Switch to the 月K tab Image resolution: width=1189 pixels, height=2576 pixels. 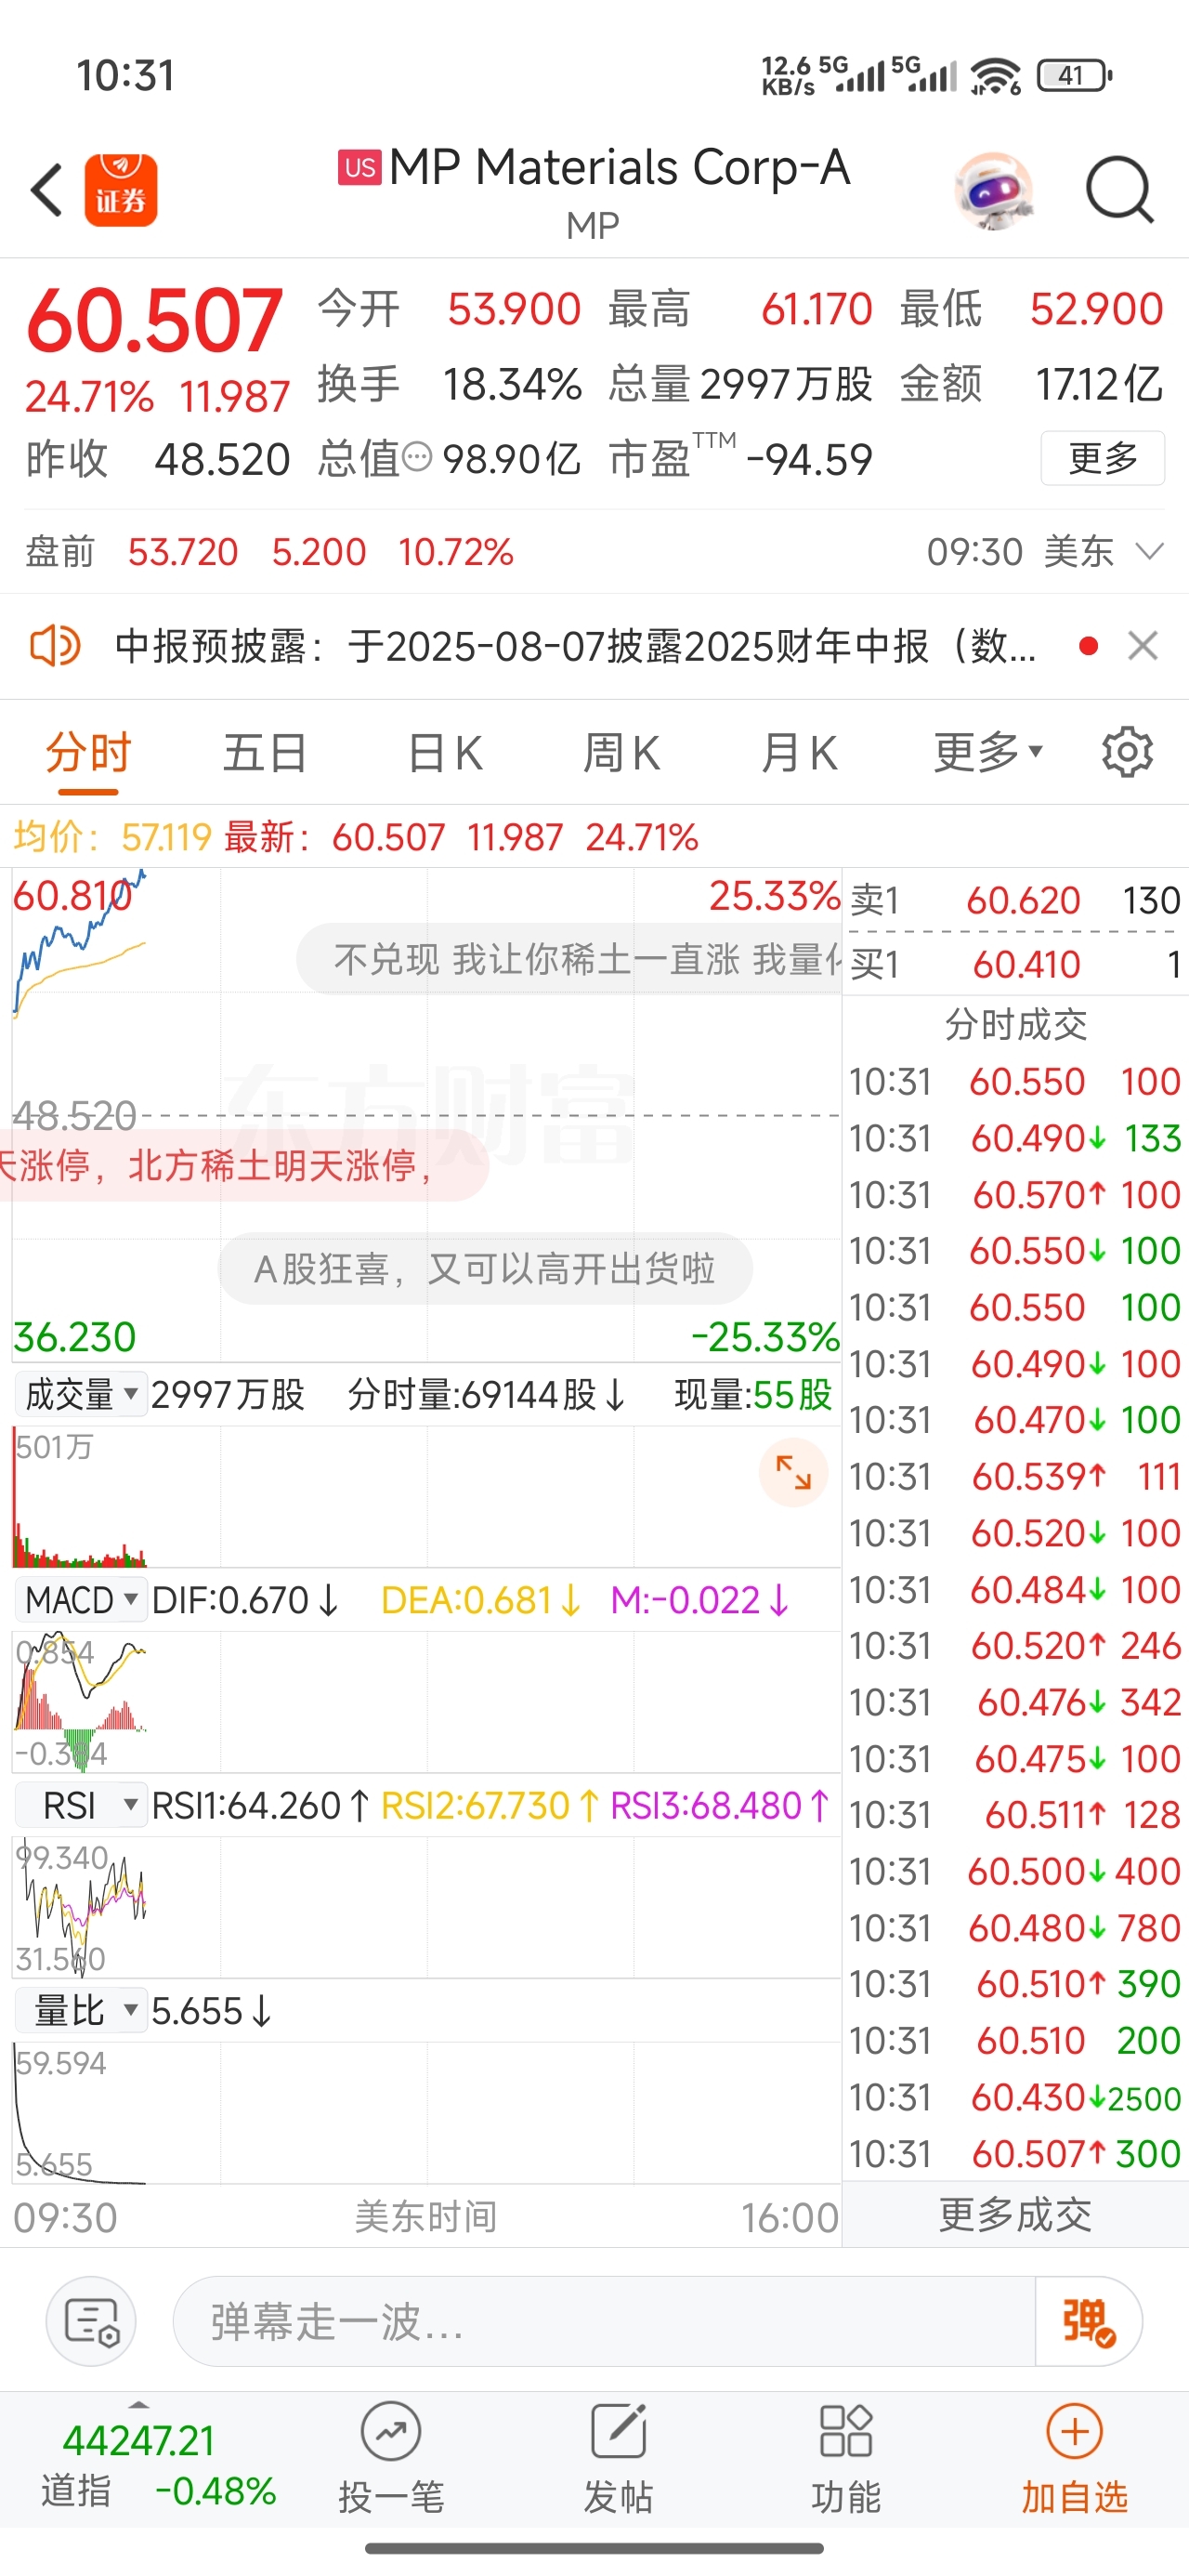(799, 753)
